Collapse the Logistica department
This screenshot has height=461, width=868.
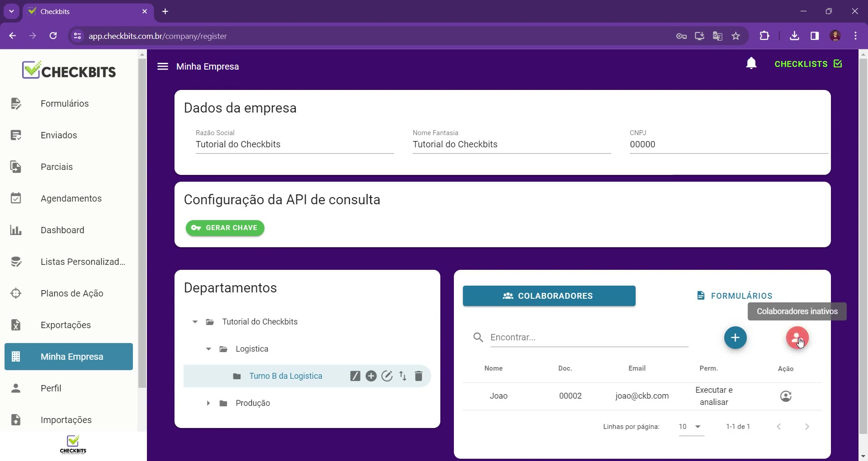(208, 349)
